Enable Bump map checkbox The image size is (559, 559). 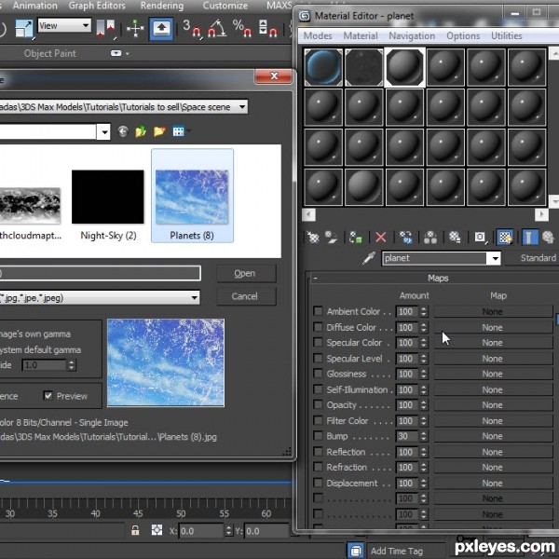[318, 436]
